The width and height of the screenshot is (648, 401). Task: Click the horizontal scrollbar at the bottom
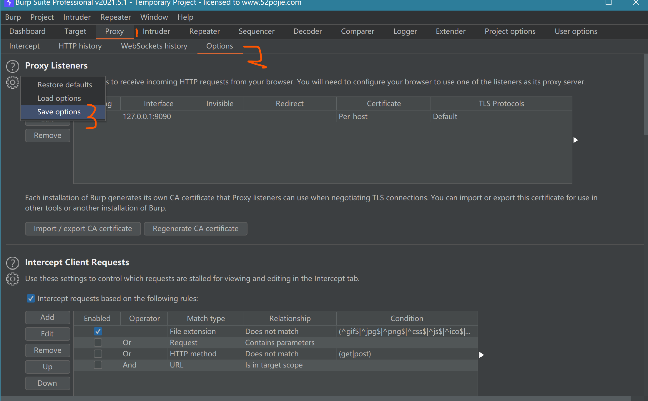point(315,398)
